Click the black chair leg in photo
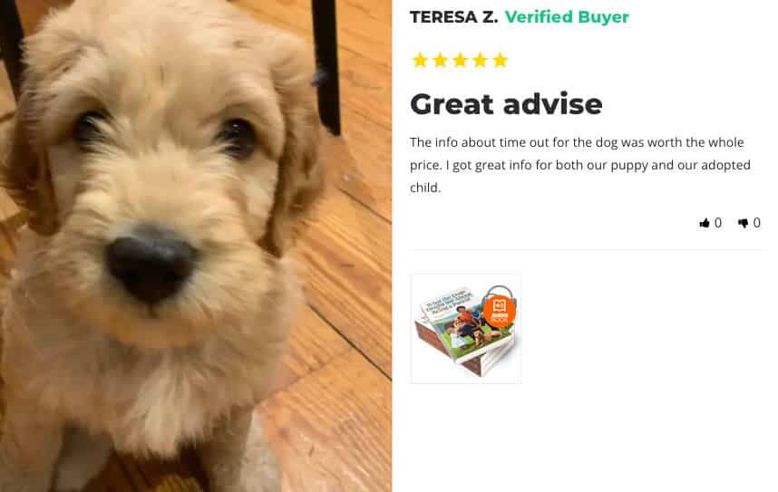This screenshot has width=778, height=492. (326, 67)
